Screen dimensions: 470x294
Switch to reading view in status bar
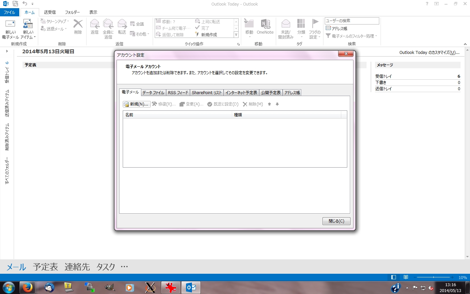(406, 277)
